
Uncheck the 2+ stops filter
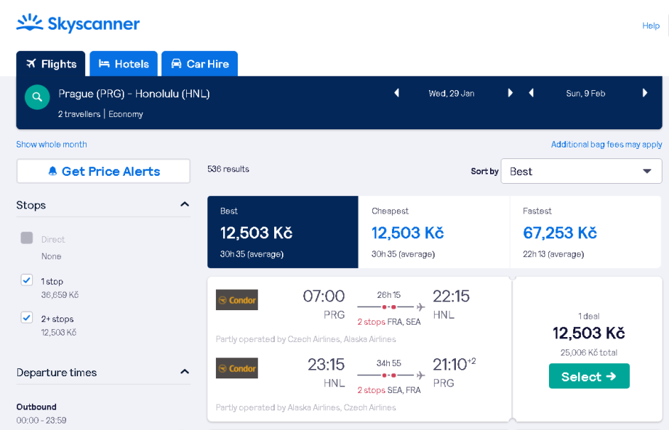point(27,317)
